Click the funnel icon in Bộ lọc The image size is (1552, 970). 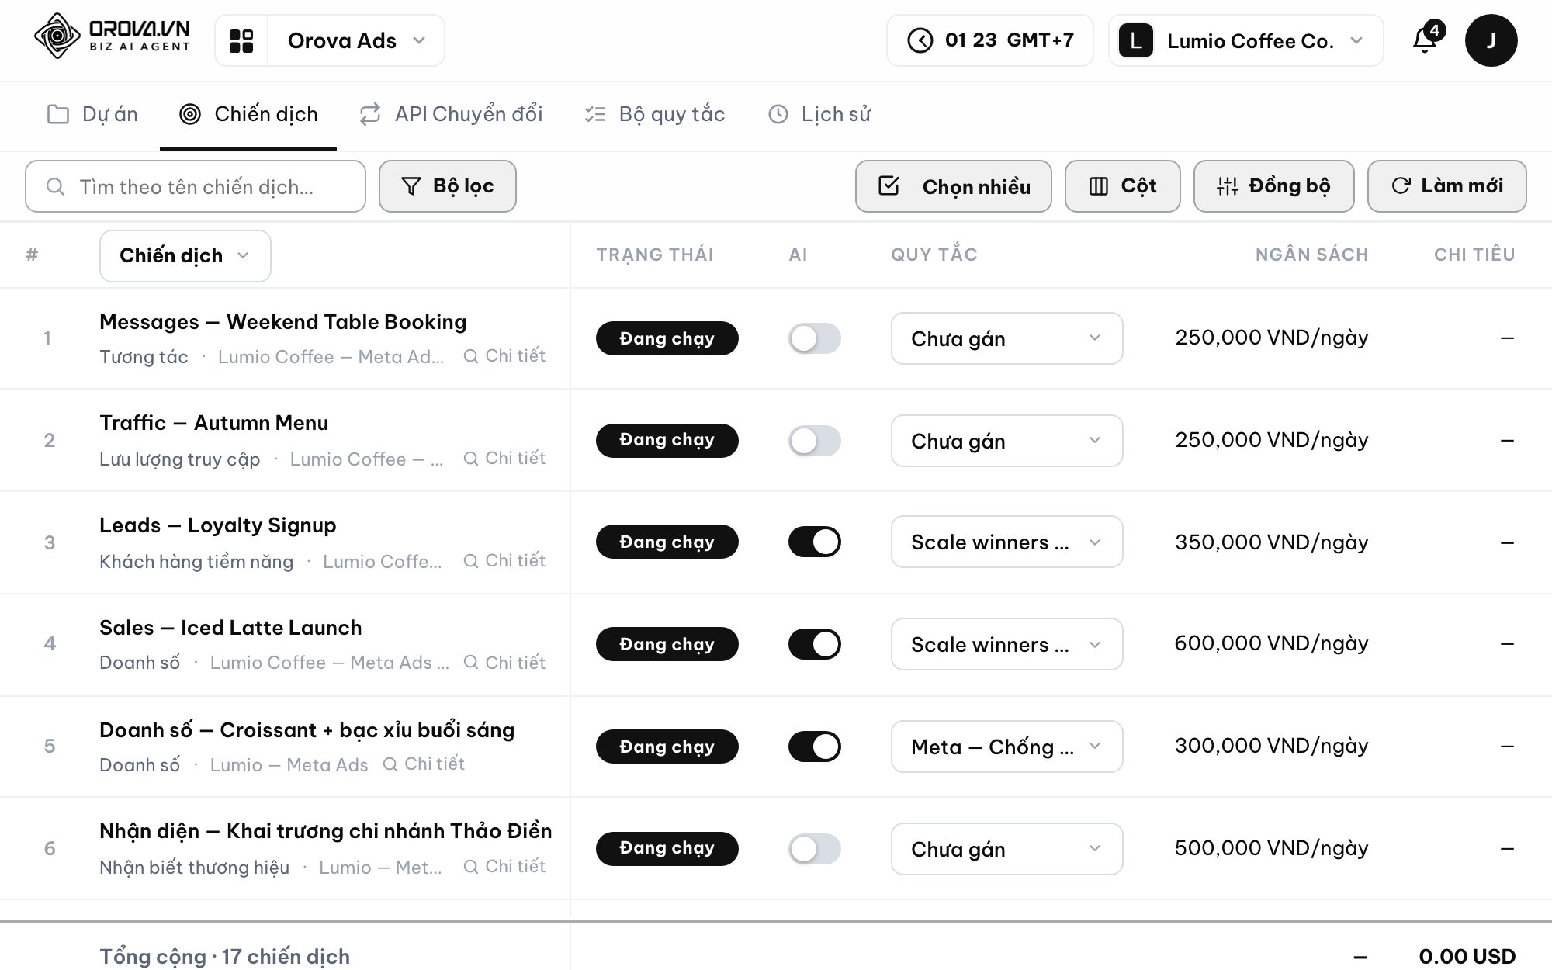(411, 186)
